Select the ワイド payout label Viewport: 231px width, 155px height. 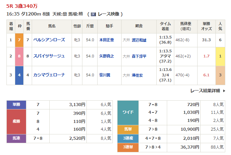tap(128, 112)
